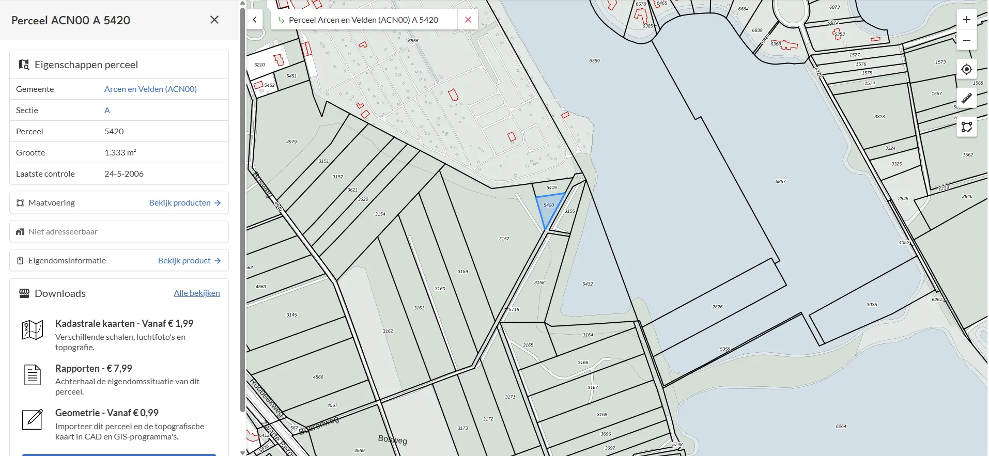Clear the parcel search field with red X

click(x=468, y=20)
